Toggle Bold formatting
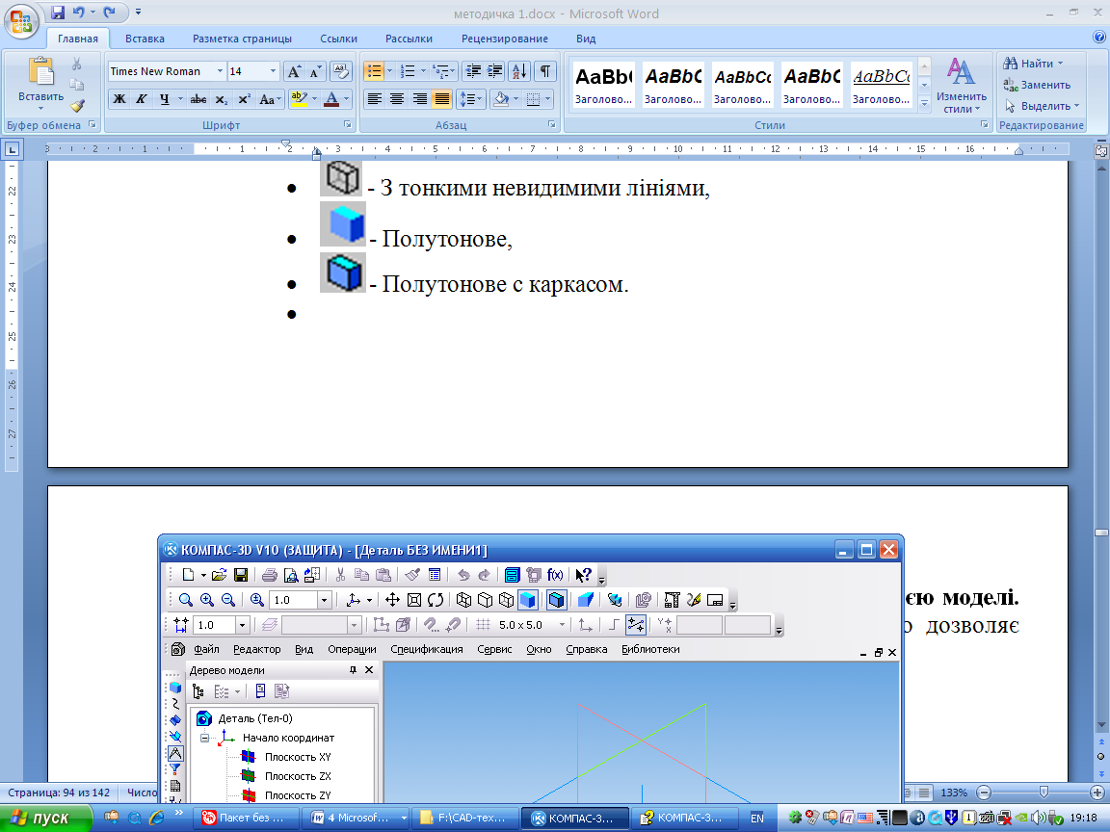This screenshot has height=832, width=1110. point(119,99)
